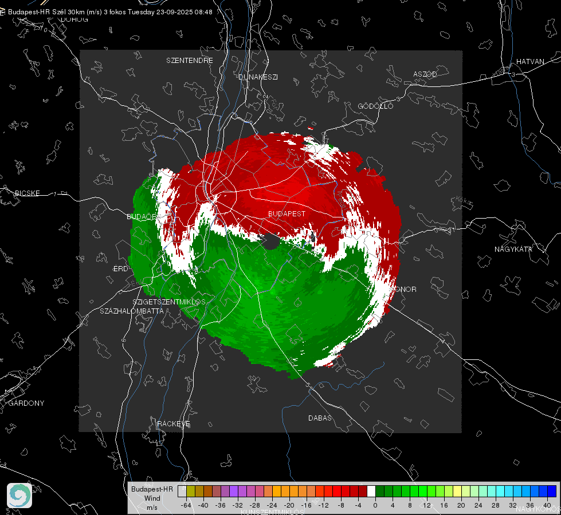The image size is (561, 515).
Task: Click the 20 legend tick value
Action: [x=461, y=505]
